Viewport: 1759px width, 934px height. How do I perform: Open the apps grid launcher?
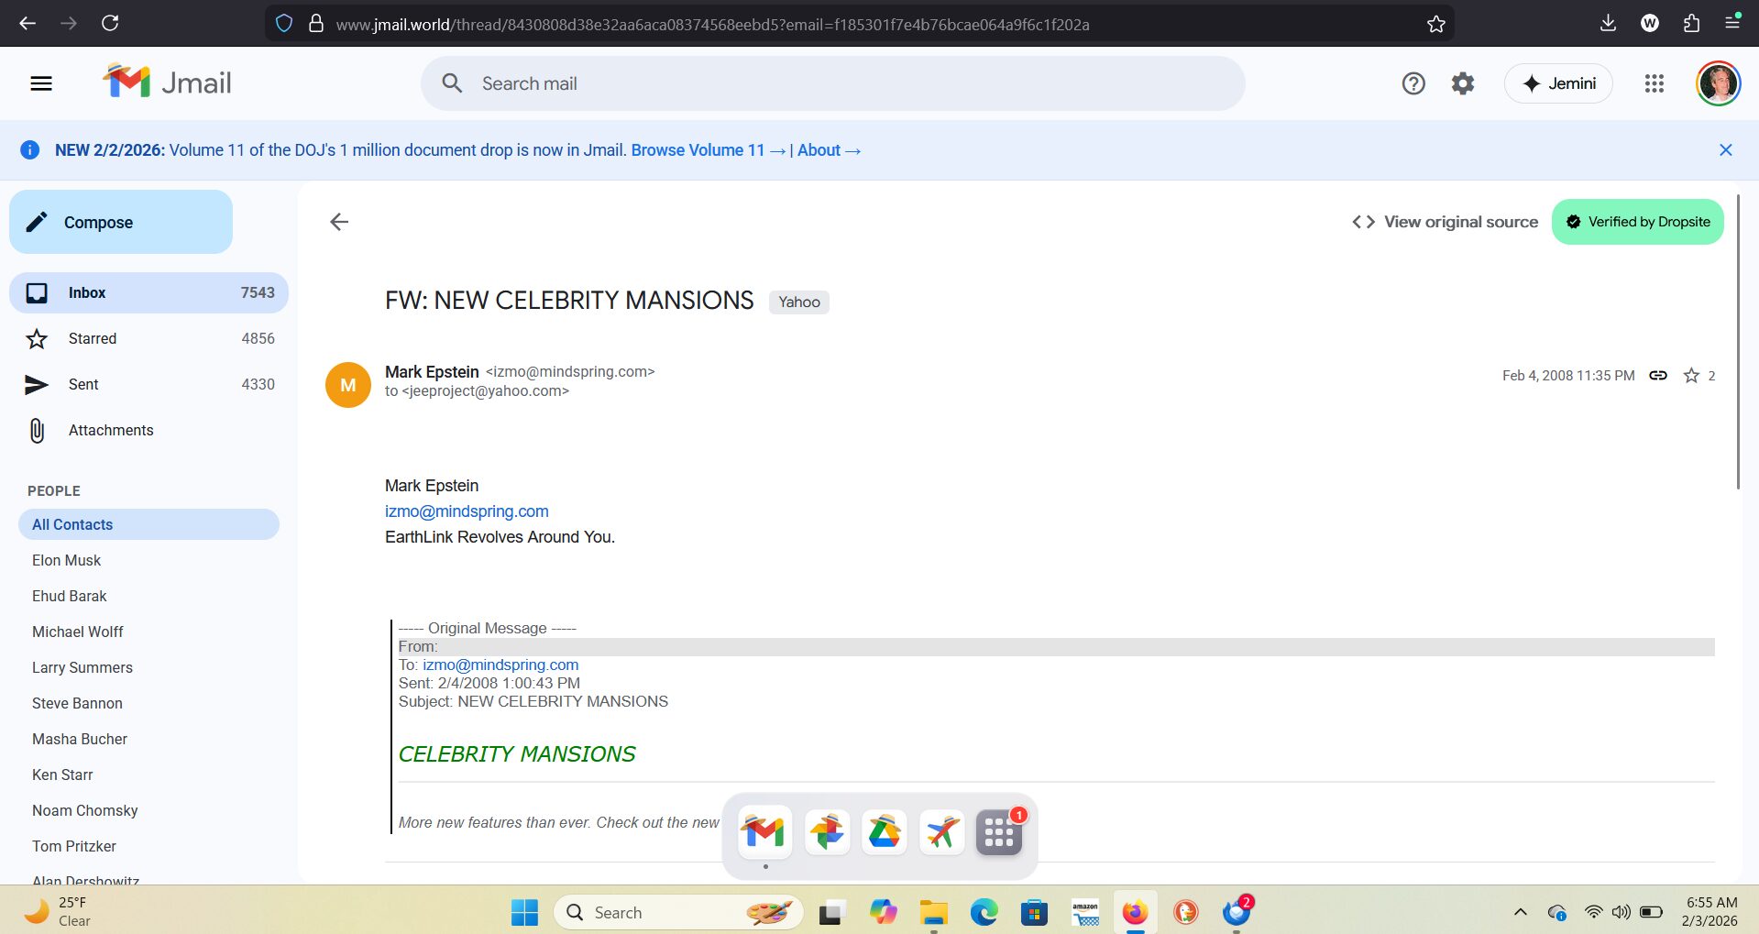click(x=1654, y=83)
